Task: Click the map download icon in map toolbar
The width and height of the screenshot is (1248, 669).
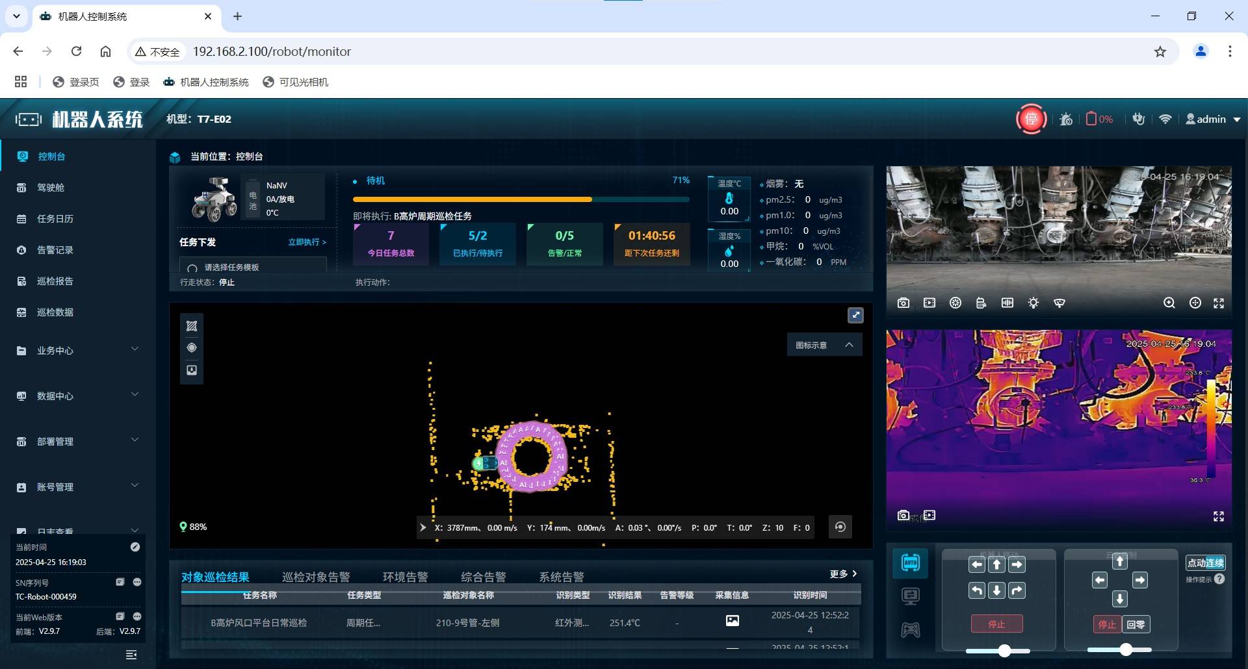Action: tap(192, 370)
